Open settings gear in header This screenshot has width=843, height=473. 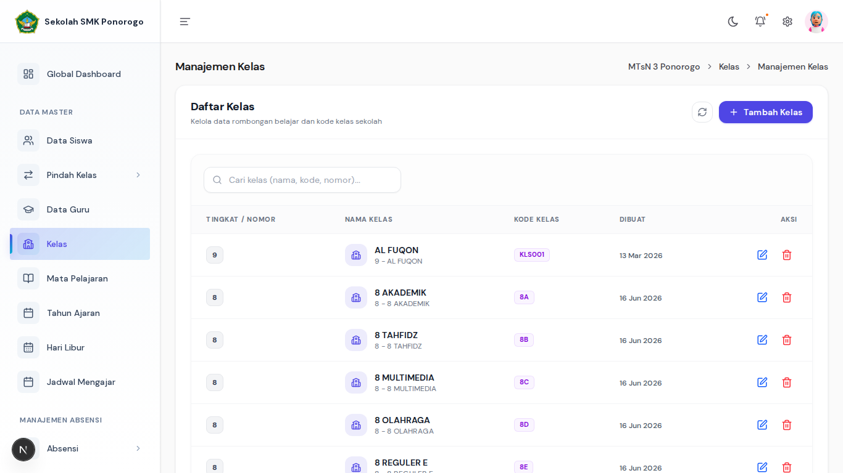[787, 22]
